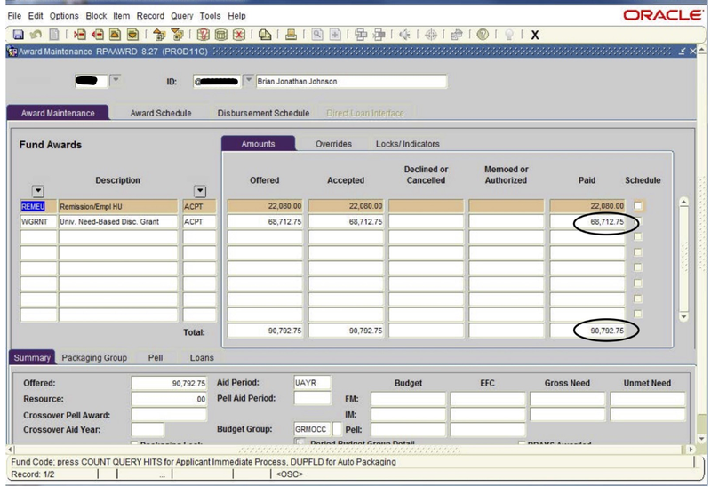Click the View/Send Message icon
The height and width of the screenshot is (494, 711).
tap(265, 35)
